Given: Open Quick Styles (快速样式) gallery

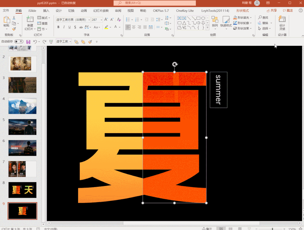Looking at the screenshot, I should (x=226, y=23).
